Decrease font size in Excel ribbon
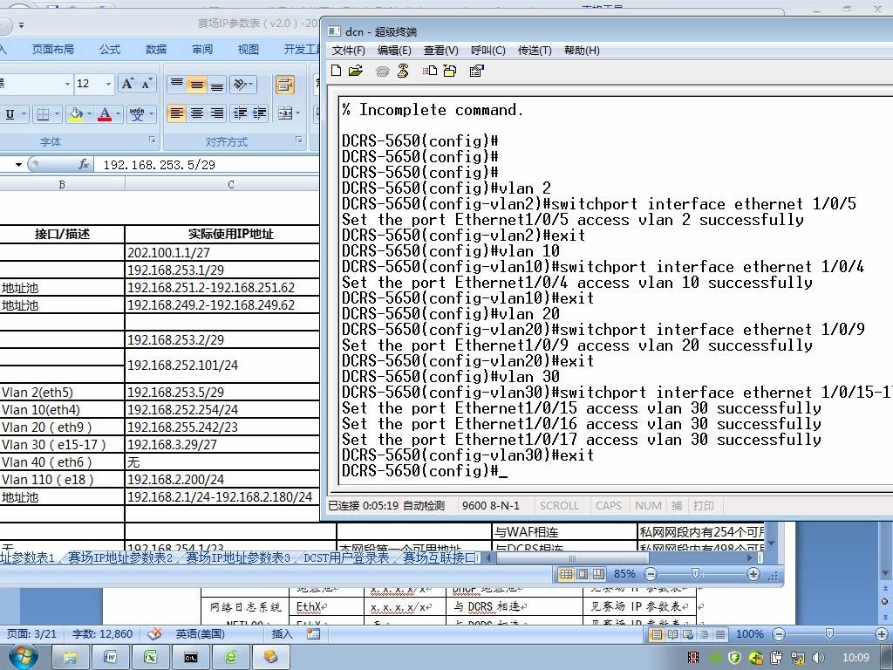Viewport: 893px width, 670px height. click(x=147, y=84)
